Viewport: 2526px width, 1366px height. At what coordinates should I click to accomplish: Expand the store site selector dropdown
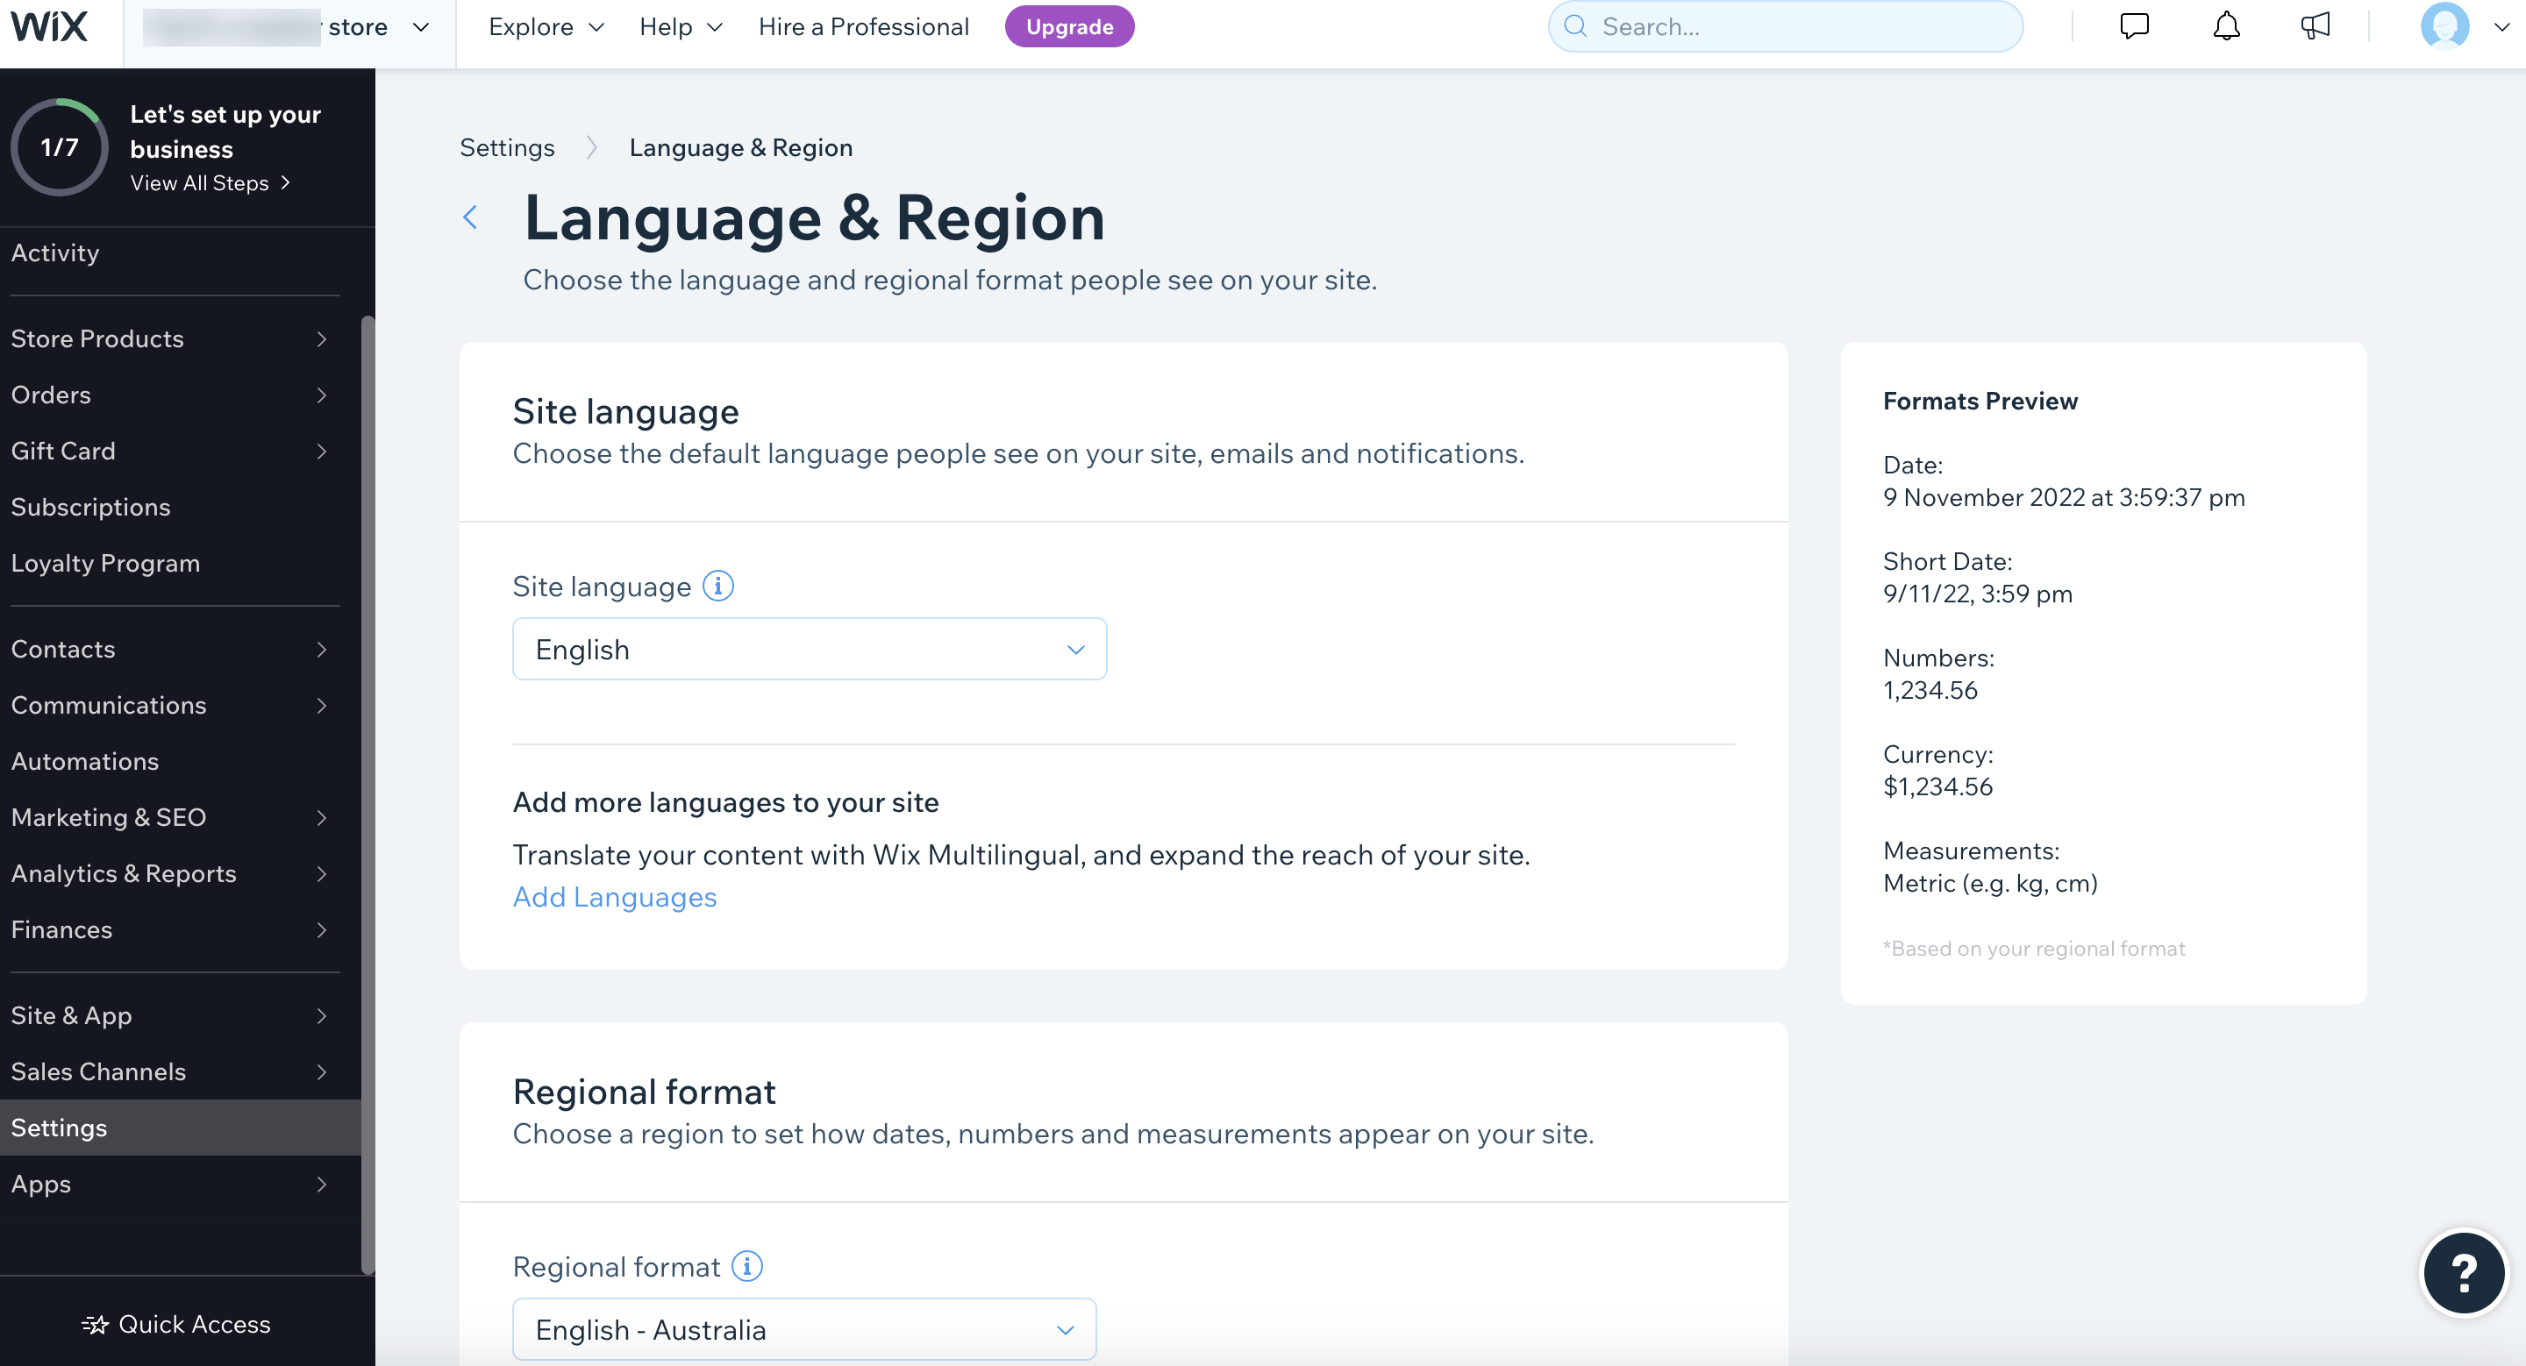click(x=421, y=27)
